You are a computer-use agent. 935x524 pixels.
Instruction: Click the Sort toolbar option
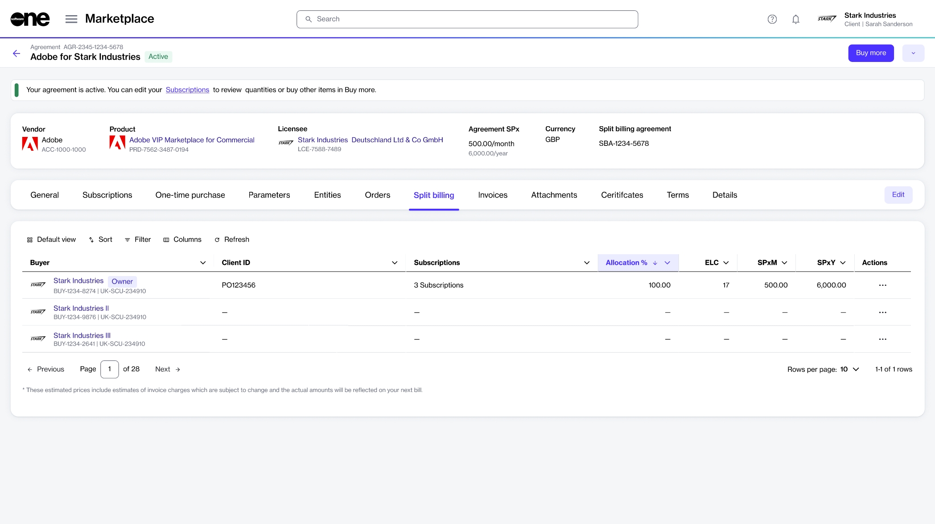click(100, 239)
